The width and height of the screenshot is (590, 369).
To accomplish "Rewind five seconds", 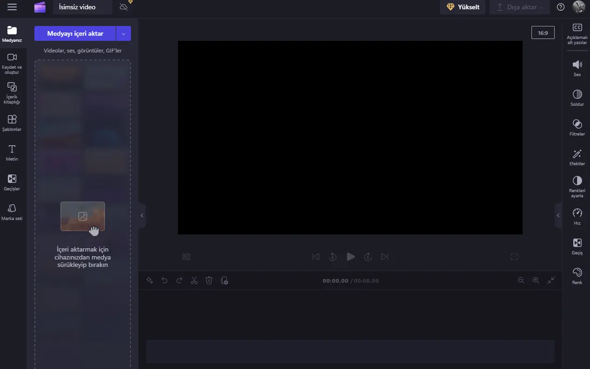I will pyautogui.click(x=333, y=257).
